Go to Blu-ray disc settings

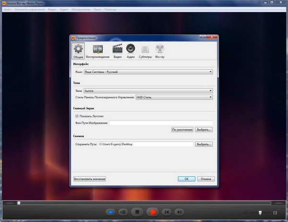click(160, 50)
